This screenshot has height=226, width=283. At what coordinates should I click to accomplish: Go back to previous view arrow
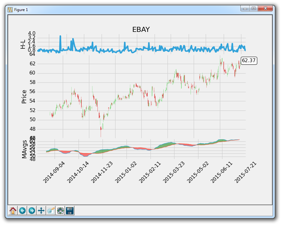pyautogui.click(x=22, y=211)
